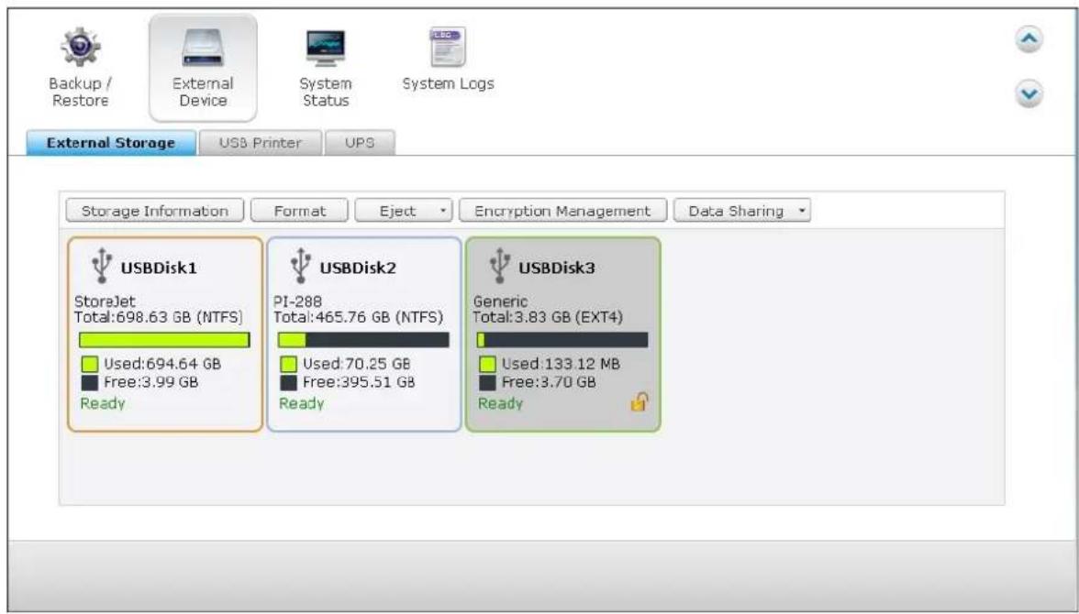This screenshot has width=1079, height=614.
Task: Click the dark Free swatch on USBDisk3
Action: [487, 383]
